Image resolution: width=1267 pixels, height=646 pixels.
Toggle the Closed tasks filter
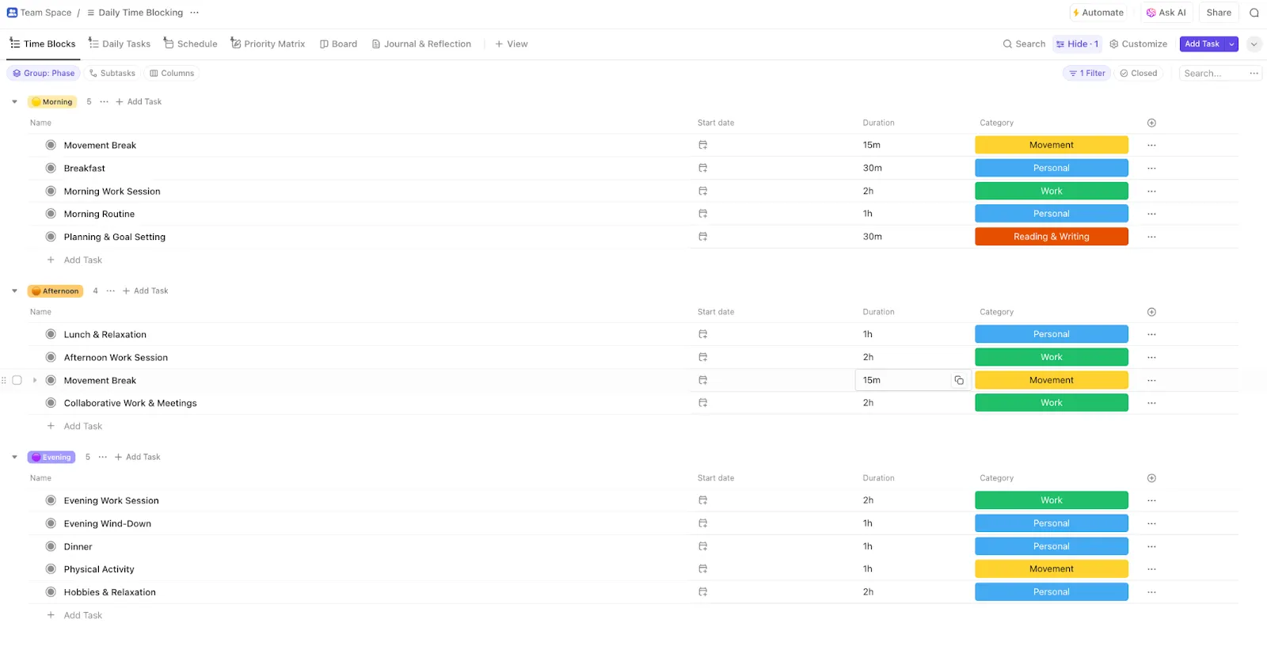[1139, 73]
